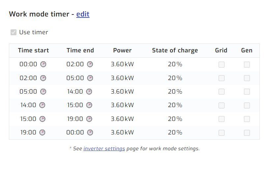Click clock icon beside 15:00 end time
Image resolution: width=271 pixels, height=176 pixels.
89,105
